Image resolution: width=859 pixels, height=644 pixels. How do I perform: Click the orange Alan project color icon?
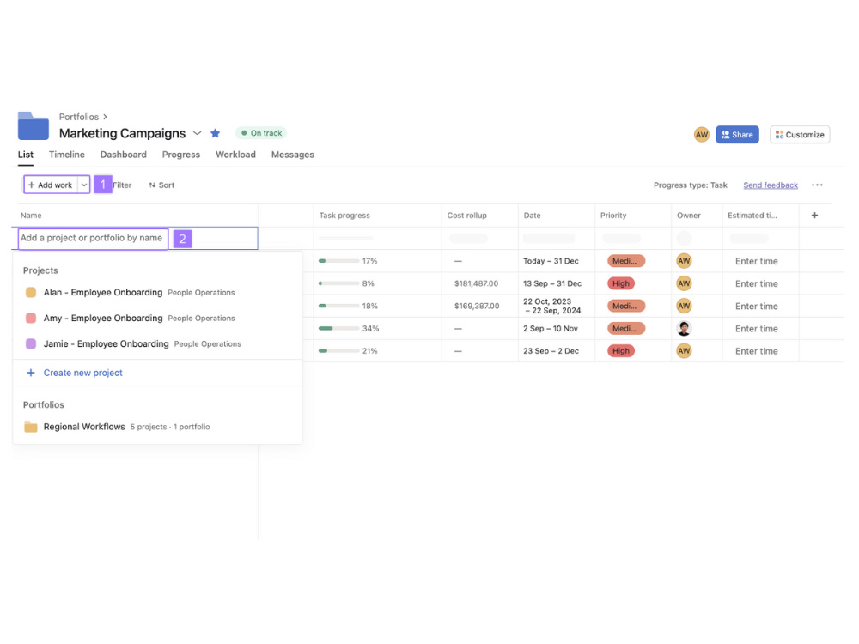(x=31, y=293)
